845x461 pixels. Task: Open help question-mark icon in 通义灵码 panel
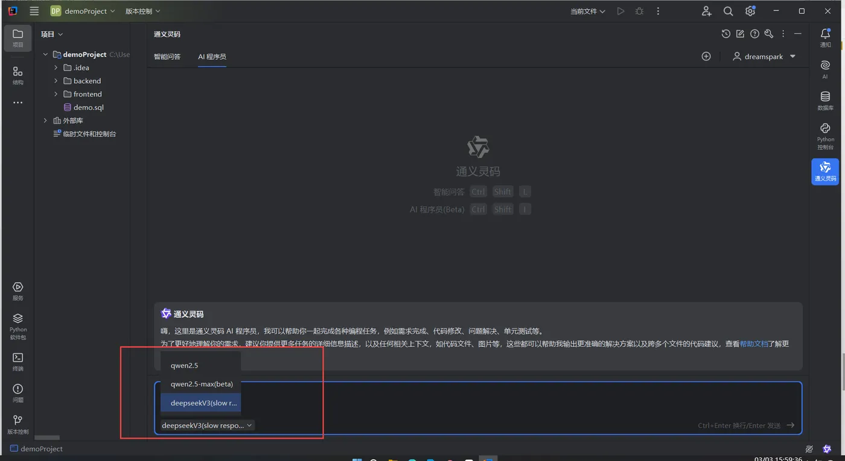[x=754, y=34]
